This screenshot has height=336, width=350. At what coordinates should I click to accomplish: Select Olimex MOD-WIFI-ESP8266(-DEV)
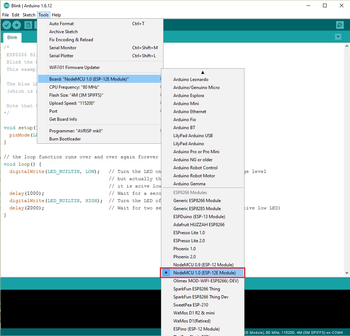pyautogui.click(x=203, y=281)
